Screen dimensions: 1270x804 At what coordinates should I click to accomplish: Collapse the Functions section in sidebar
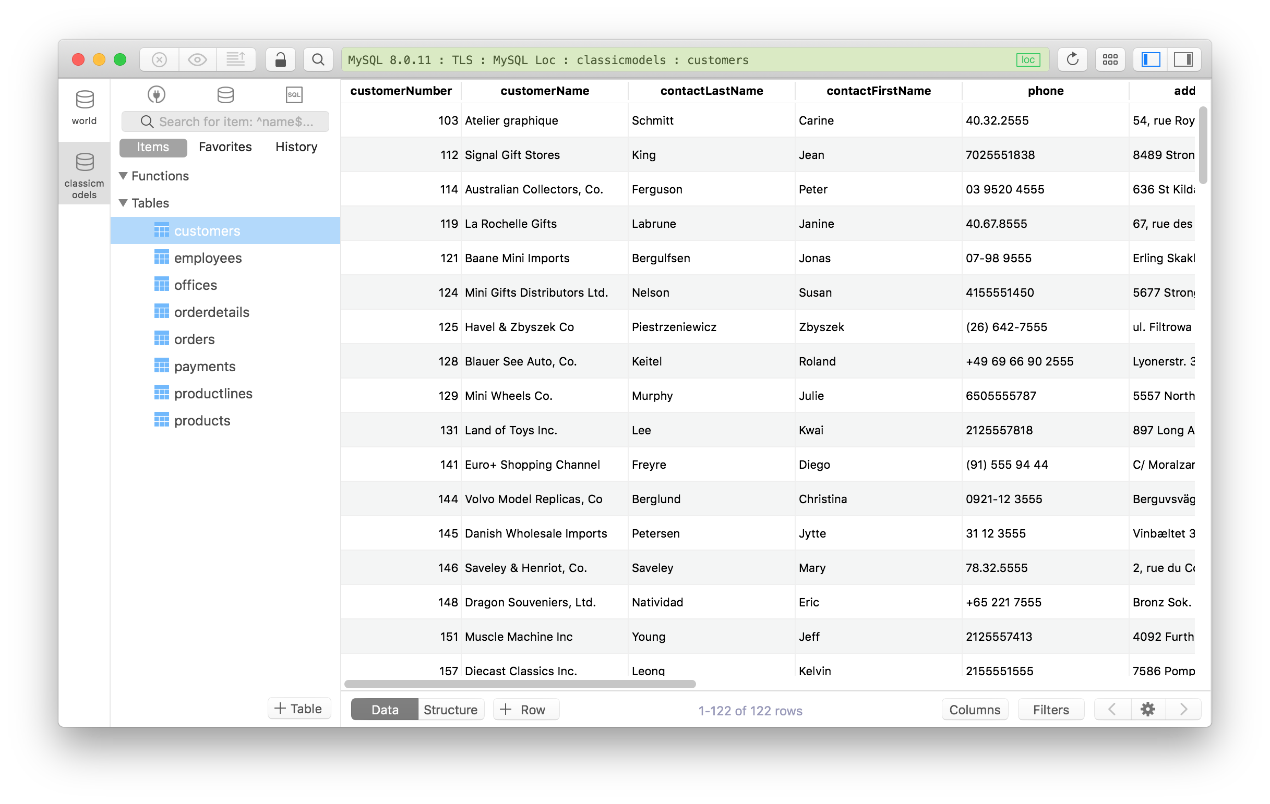coord(125,175)
